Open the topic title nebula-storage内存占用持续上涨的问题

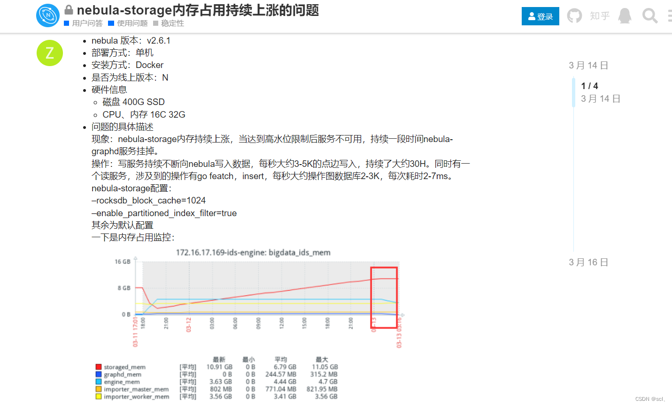(198, 10)
